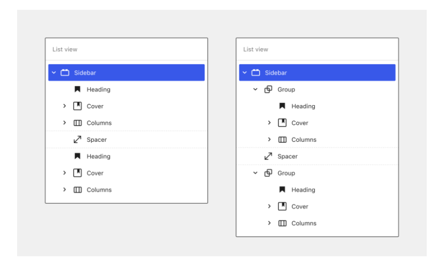
Task: Collapse the Sidebar block in the right list view
Action: 245,72
